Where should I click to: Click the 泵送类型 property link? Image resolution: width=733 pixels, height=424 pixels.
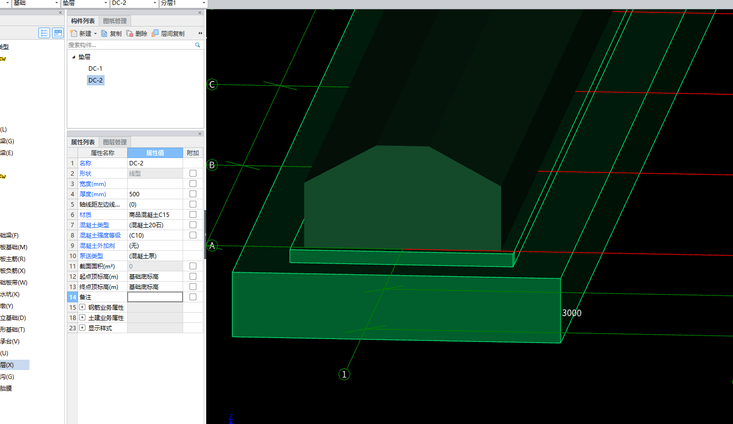(91, 256)
